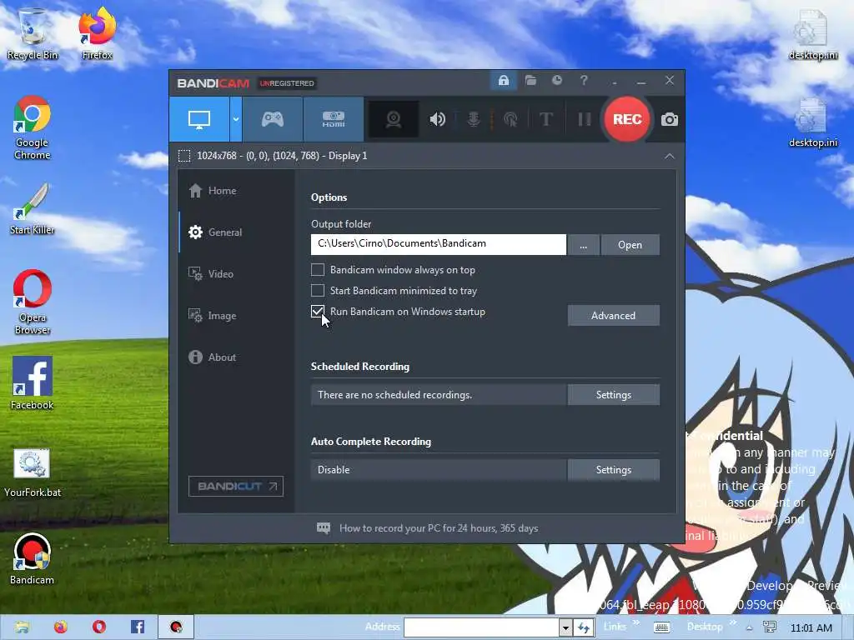Select Screen Recording mode monitor icon
The image size is (854, 640).
coord(198,119)
